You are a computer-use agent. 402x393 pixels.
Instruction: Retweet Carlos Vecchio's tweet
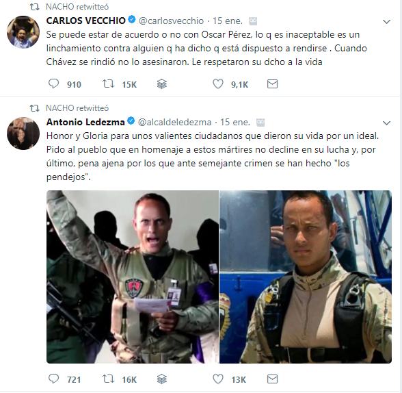[108, 84]
